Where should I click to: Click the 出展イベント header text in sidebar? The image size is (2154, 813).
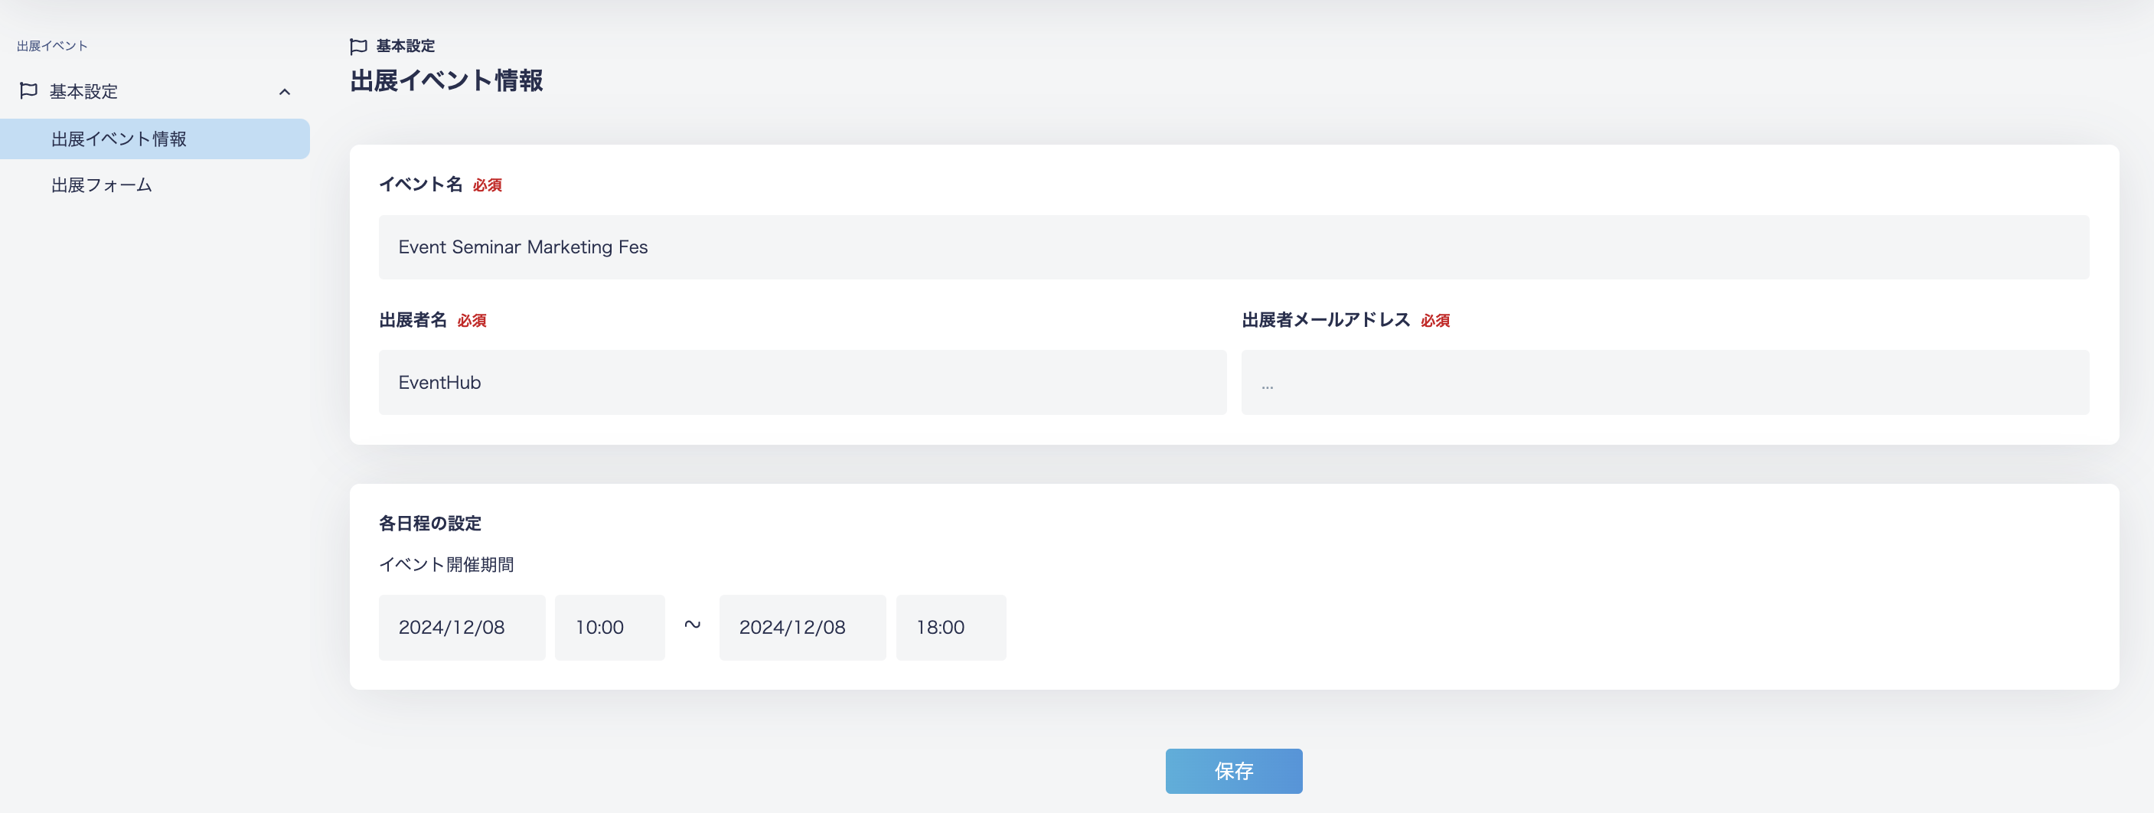coord(52,46)
